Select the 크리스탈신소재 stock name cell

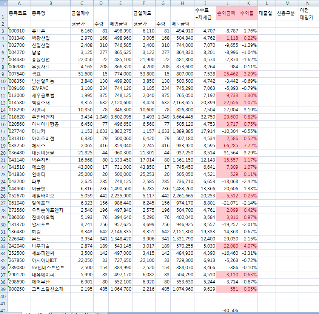pyautogui.click(x=51, y=289)
